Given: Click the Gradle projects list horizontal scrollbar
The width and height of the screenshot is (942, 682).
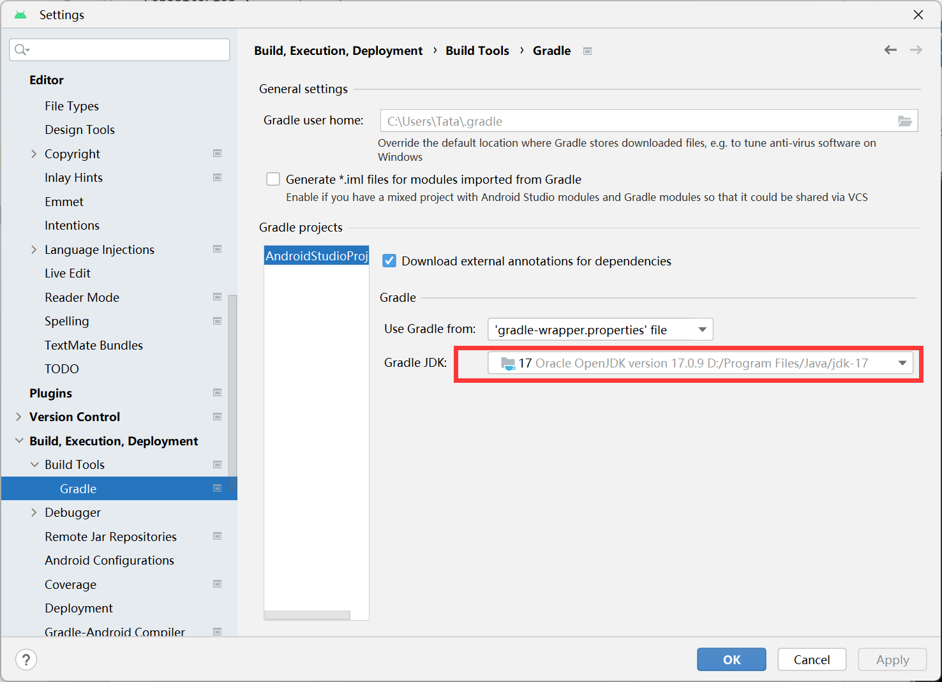Looking at the screenshot, I should click(x=307, y=615).
